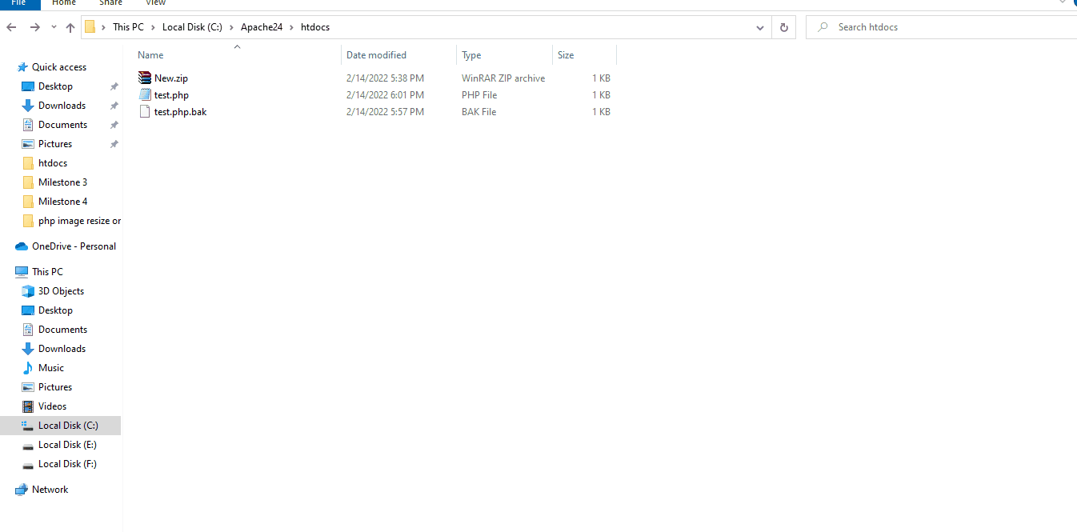This screenshot has width=1077, height=532.
Task: Open Pictures under This PC
Action: click(x=55, y=387)
